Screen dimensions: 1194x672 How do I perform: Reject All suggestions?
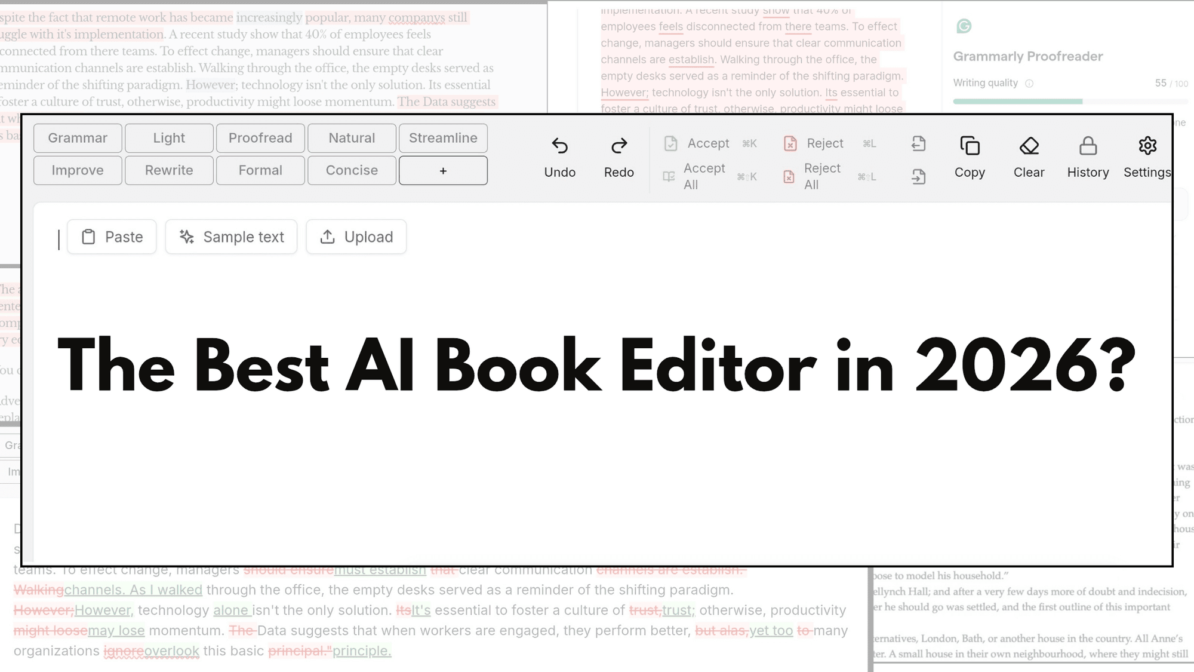click(829, 176)
